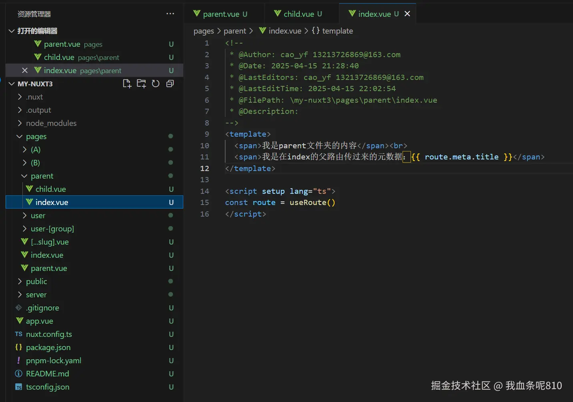
Task: Refresh the explorer with the refresh icon
Action: [x=156, y=84]
